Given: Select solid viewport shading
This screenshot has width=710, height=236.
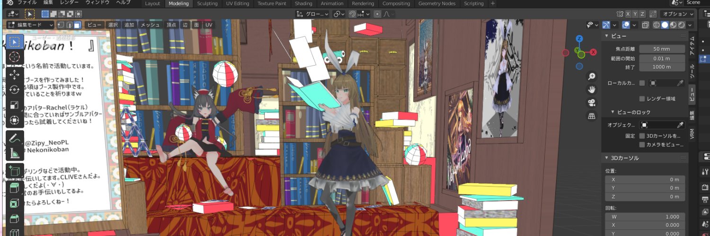Looking at the screenshot, I should point(665,25).
